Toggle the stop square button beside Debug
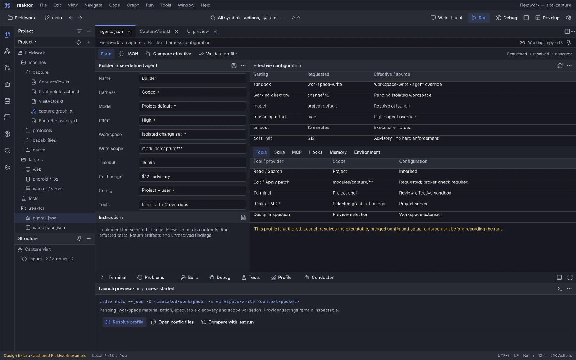Image resolution: width=576 pixels, height=360 pixels. pos(526,18)
